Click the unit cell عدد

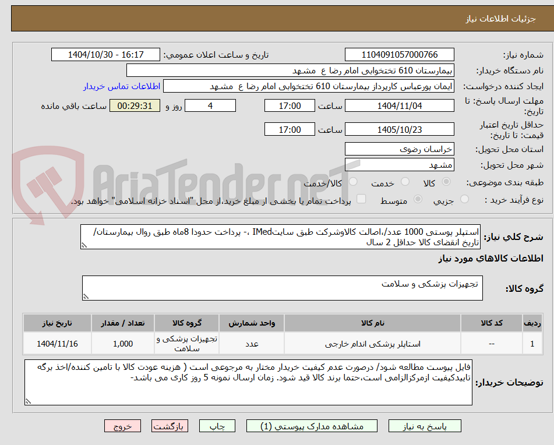(x=252, y=344)
